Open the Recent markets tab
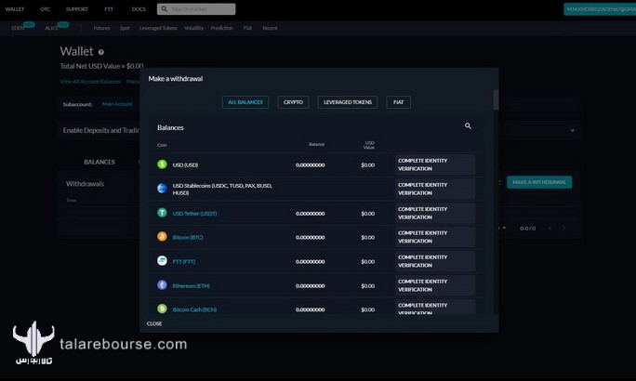The image size is (636, 381). (271, 28)
